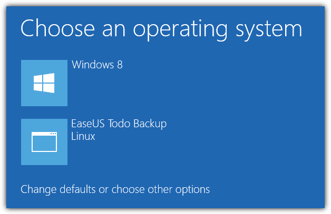Click the word "defaults" in the bottom link
This screenshot has width=331, height=214.
pyautogui.click(x=77, y=189)
